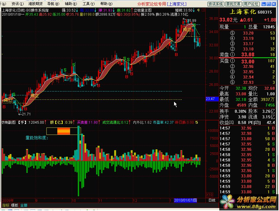Select sell level ⑤ price 33.20
Viewport: 279px width, 211px height.
click(248, 33)
